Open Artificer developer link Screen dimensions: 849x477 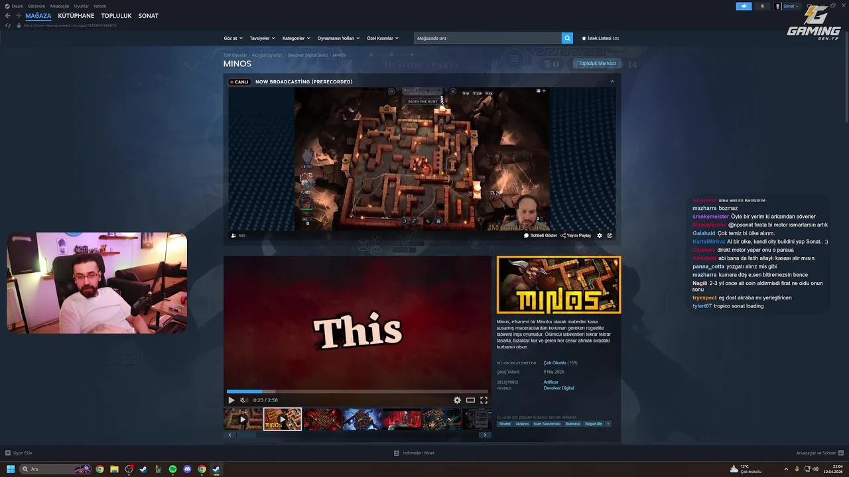tap(551, 382)
